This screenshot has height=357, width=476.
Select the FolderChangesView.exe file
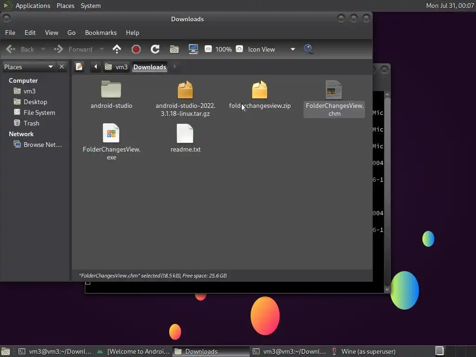point(112,142)
